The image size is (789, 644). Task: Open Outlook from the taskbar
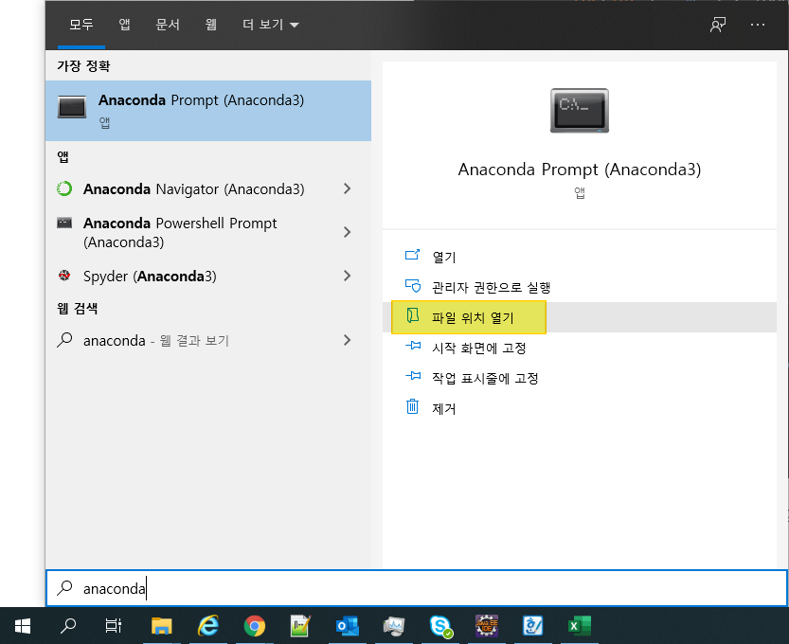pos(348,626)
